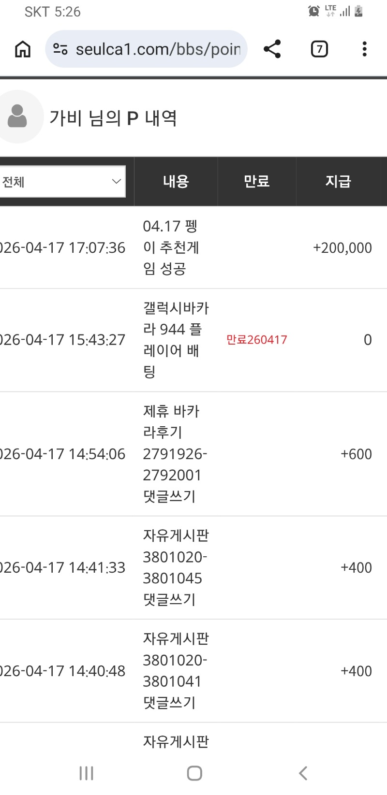Screen dimensions: 387x795
Task: Tap the red 만료260417 expiry label
Action: pyautogui.click(x=256, y=340)
